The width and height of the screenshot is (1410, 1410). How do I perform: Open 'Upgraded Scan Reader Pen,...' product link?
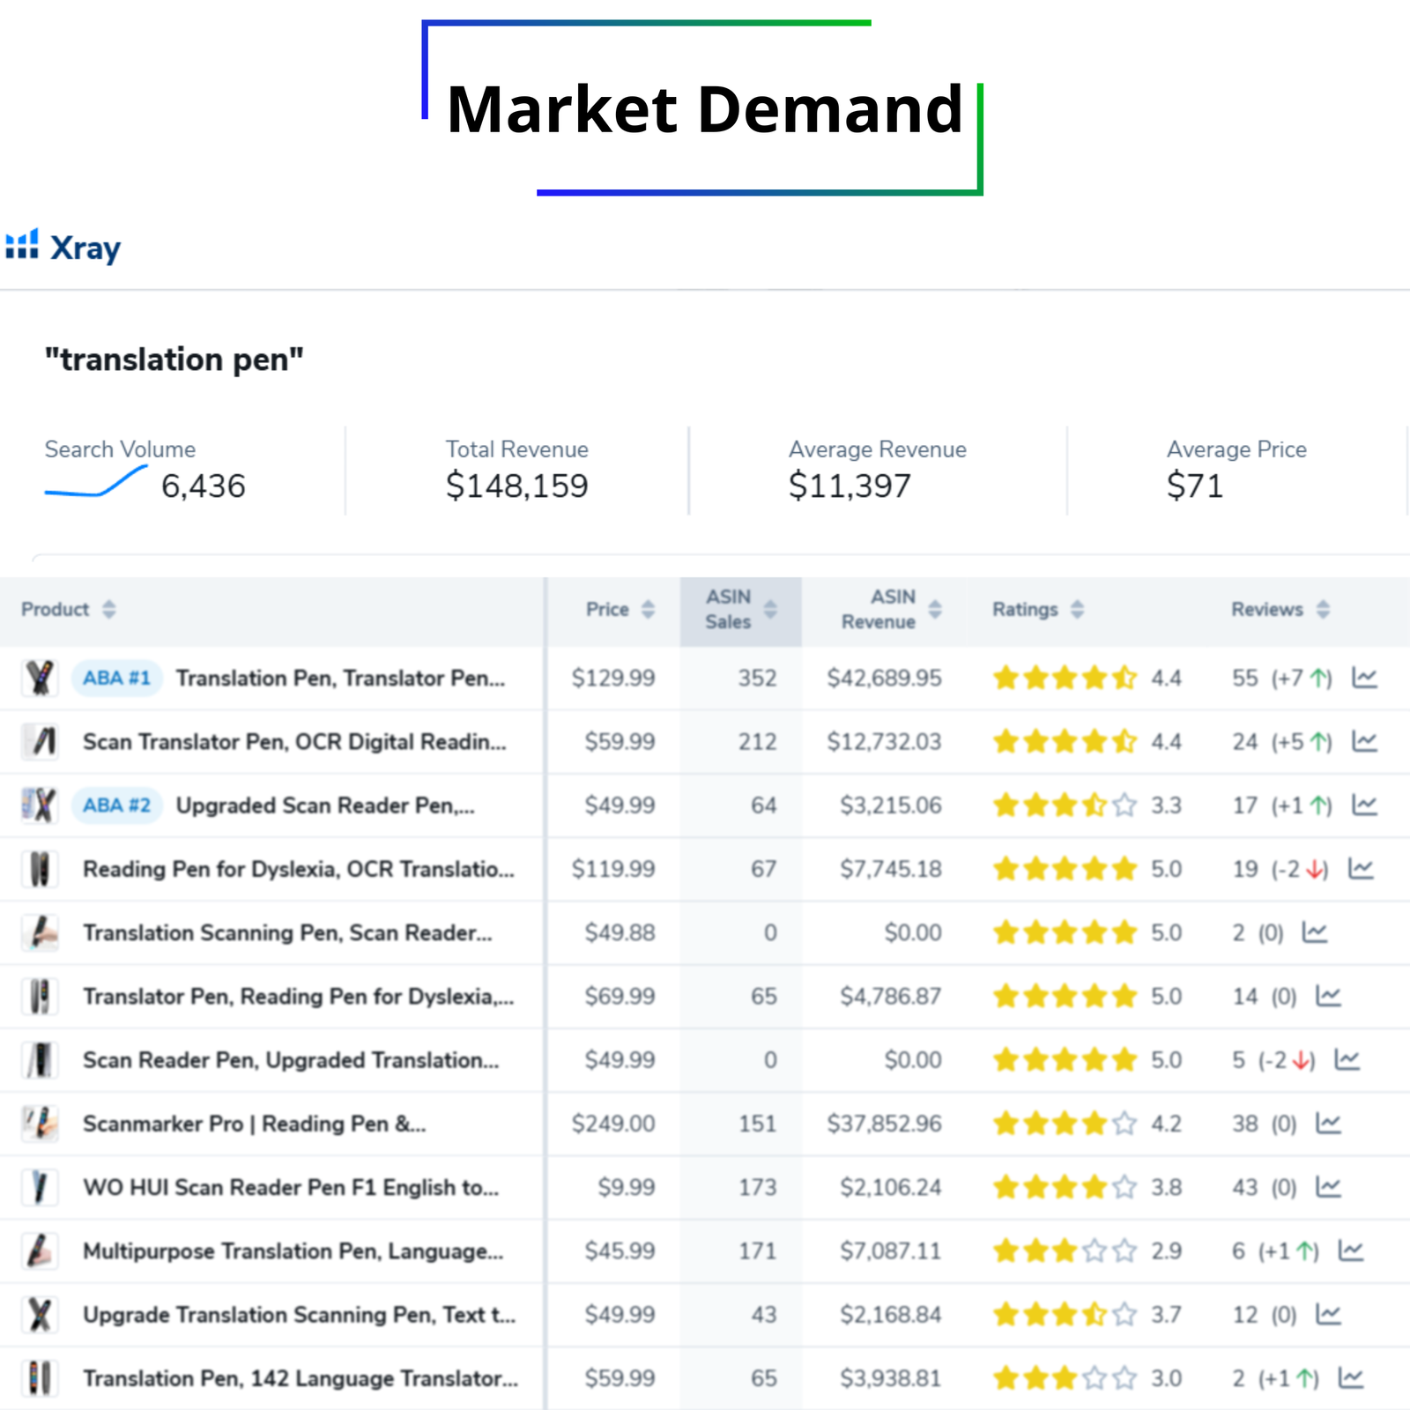325,805
